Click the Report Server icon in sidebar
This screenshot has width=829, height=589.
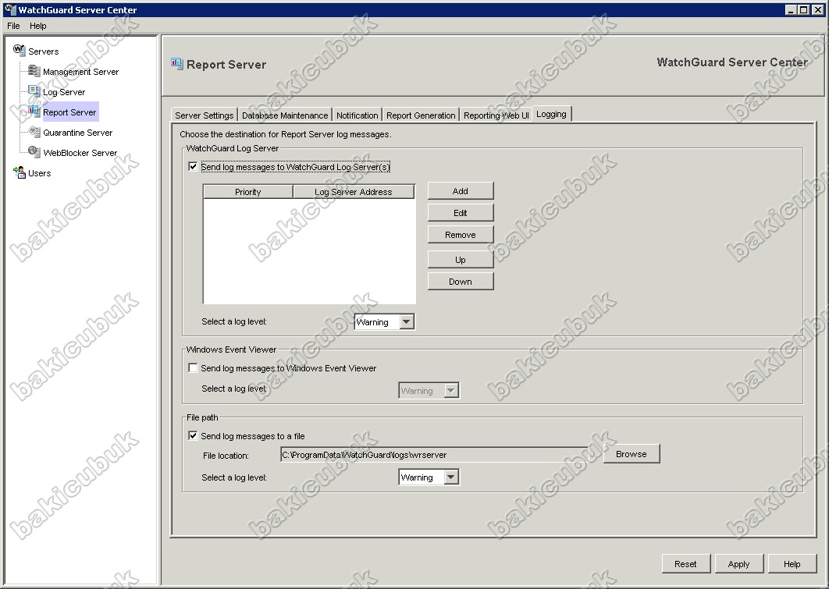coord(34,112)
